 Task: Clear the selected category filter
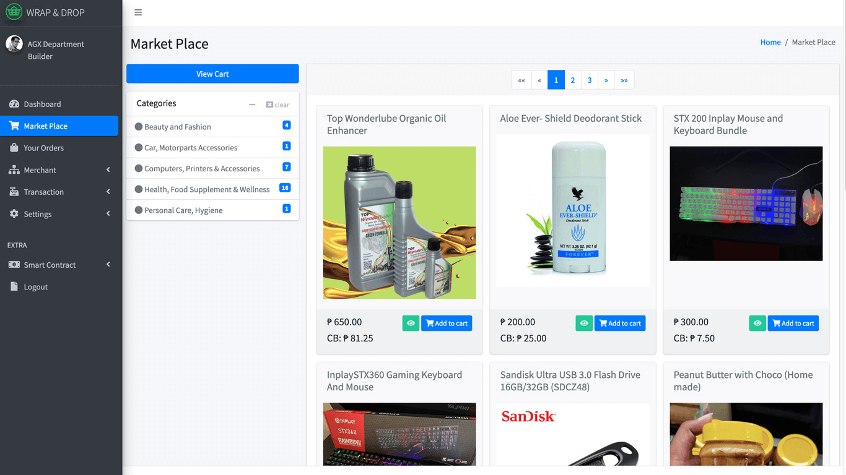[277, 105]
